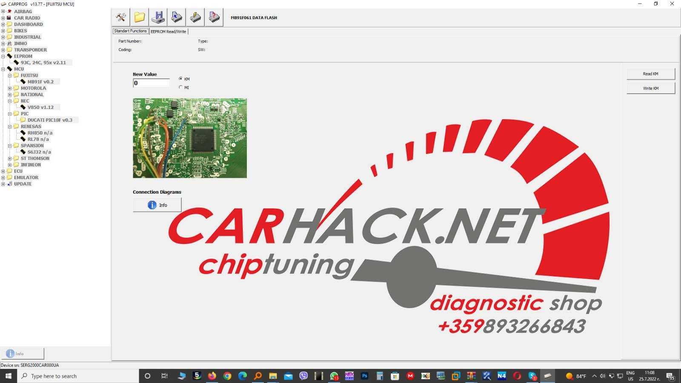
Task: Open Photoshop from the taskbar
Action: 365,376
